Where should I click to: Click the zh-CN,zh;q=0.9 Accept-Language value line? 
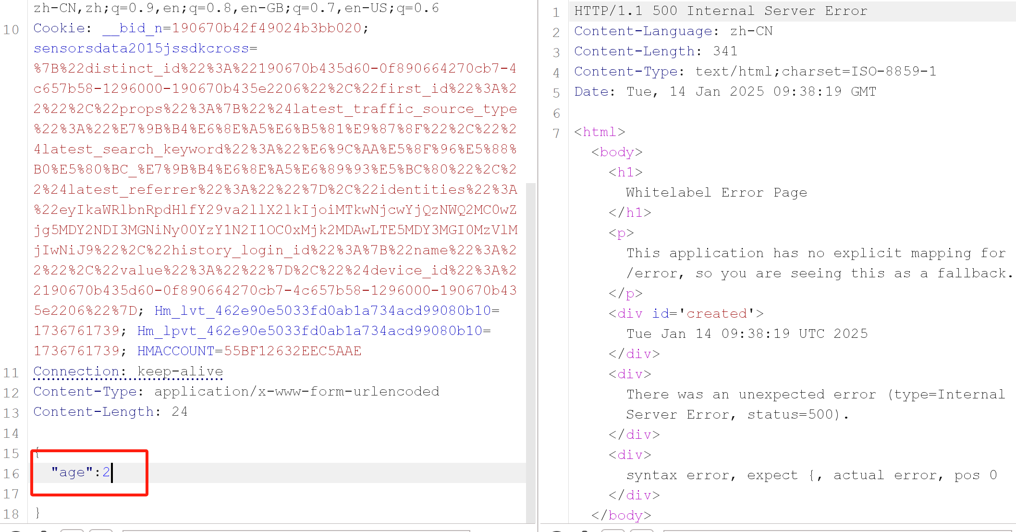[236, 8]
